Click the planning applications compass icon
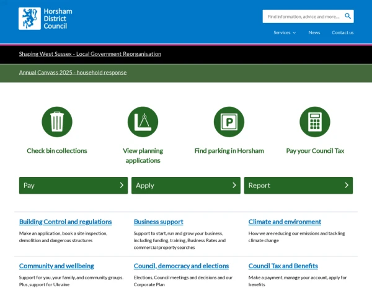 point(143,122)
